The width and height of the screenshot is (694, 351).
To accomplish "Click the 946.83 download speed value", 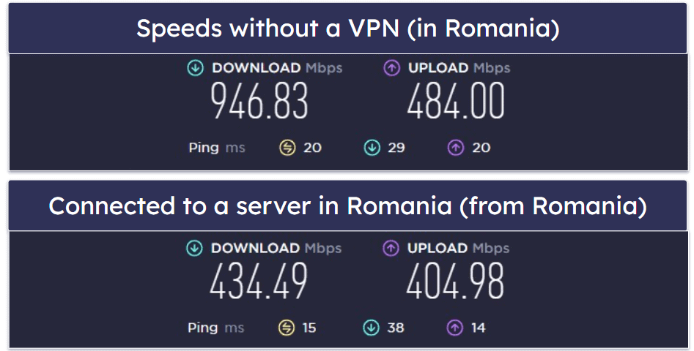I will click(259, 102).
